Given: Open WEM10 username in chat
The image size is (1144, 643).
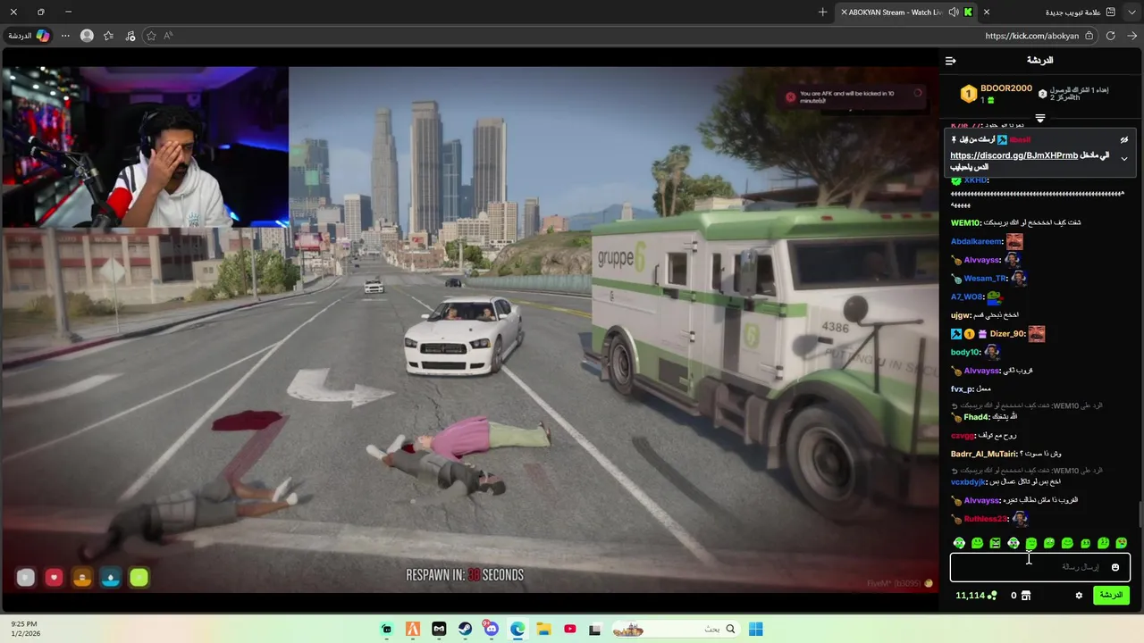Looking at the screenshot, I should 966,223.
